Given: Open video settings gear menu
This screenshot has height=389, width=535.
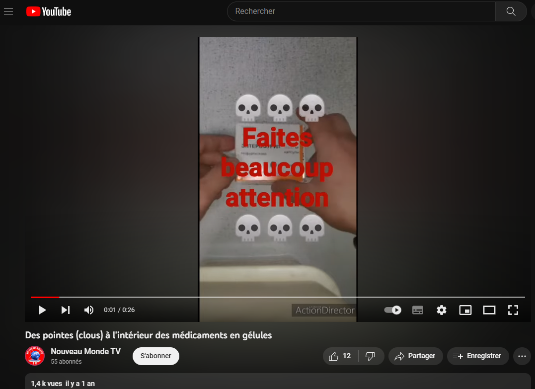Looking at the screenshot, I should click(442, 310).
